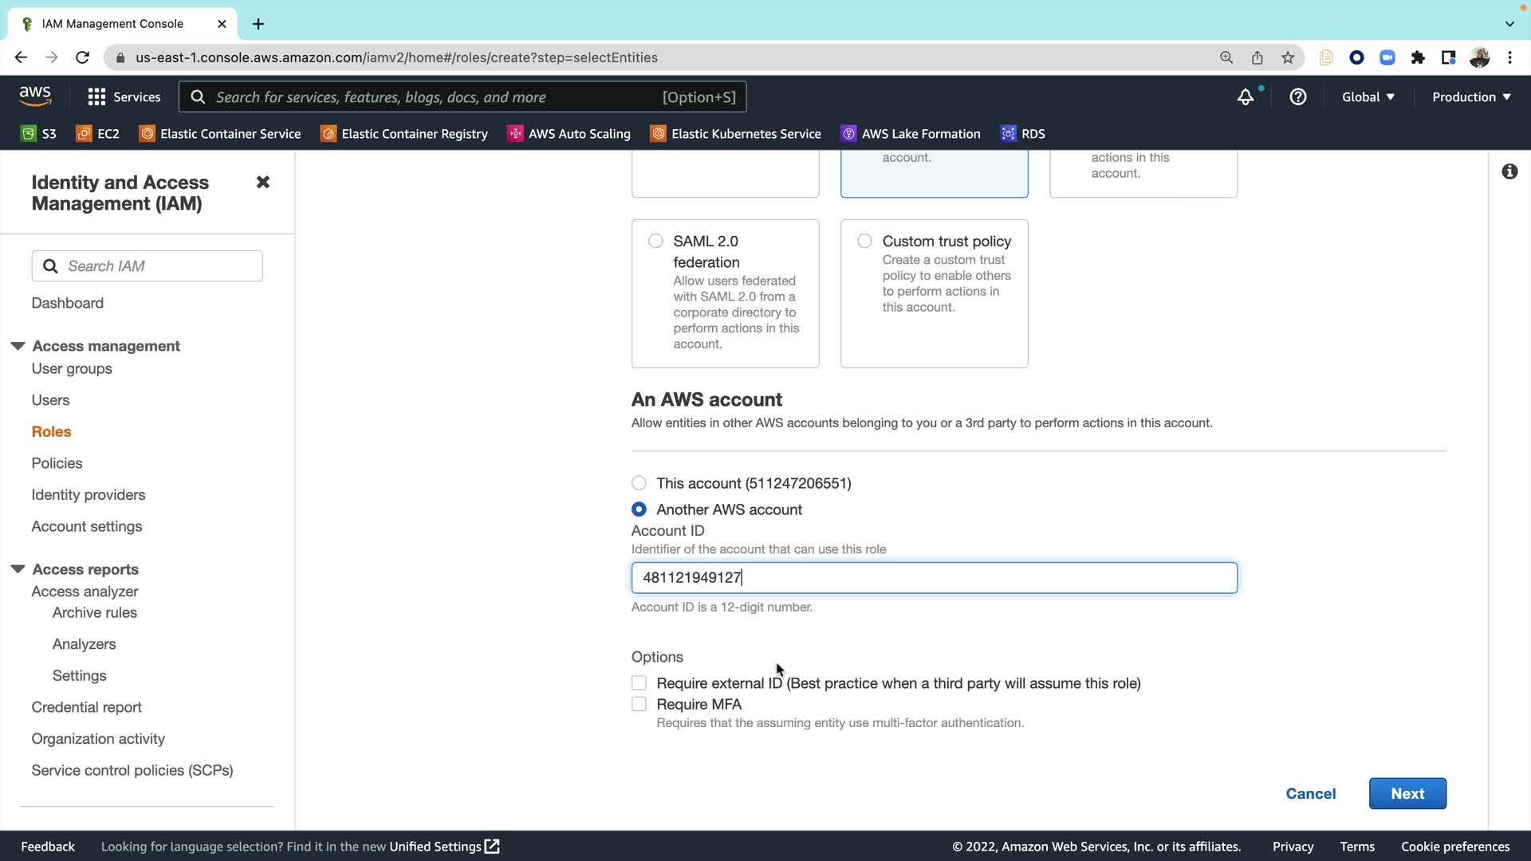1531x861 pixels.
Task: Enable Require external ID checkbox
Action: 639,683
